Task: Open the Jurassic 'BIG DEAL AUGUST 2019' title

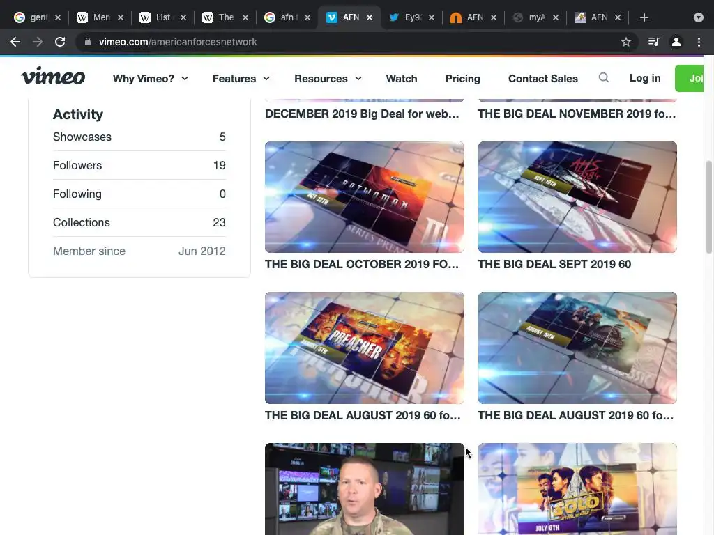Action: 576,415
